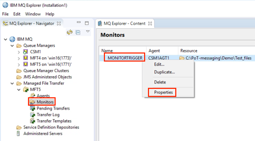255x141 pixels.
Task: Click the Queue Manager Clusters folder icon
Action: click(19, 71)
